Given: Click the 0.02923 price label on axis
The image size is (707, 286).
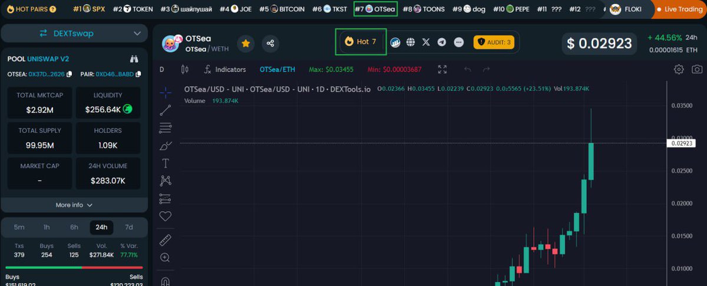Looking at the screenshot, I should (x=682, y=143).
